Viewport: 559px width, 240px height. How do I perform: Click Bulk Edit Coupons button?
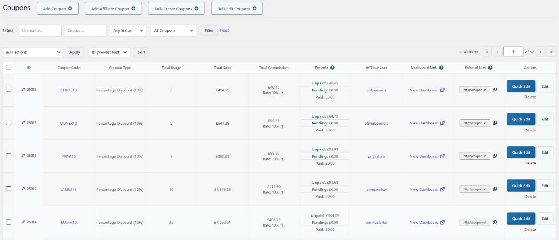tap(237, 8)
